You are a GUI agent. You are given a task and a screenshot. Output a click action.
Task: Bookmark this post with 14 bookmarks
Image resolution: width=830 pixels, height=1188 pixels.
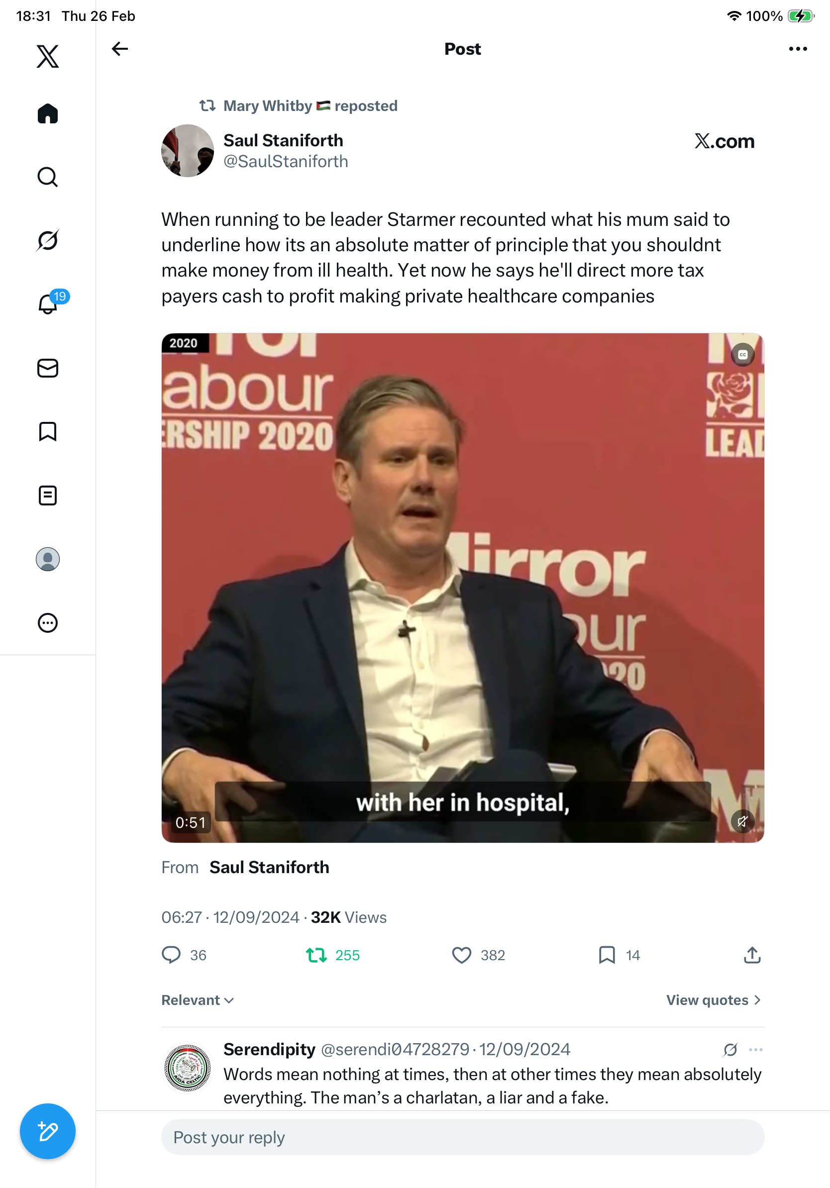607,955
